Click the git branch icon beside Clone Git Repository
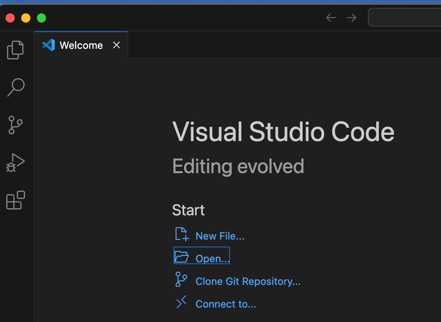This screenshot has height=322, width=441. [181, 279]
